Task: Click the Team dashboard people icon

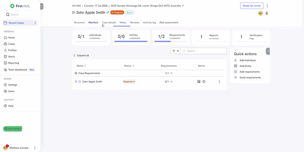Action: [5, 70]
